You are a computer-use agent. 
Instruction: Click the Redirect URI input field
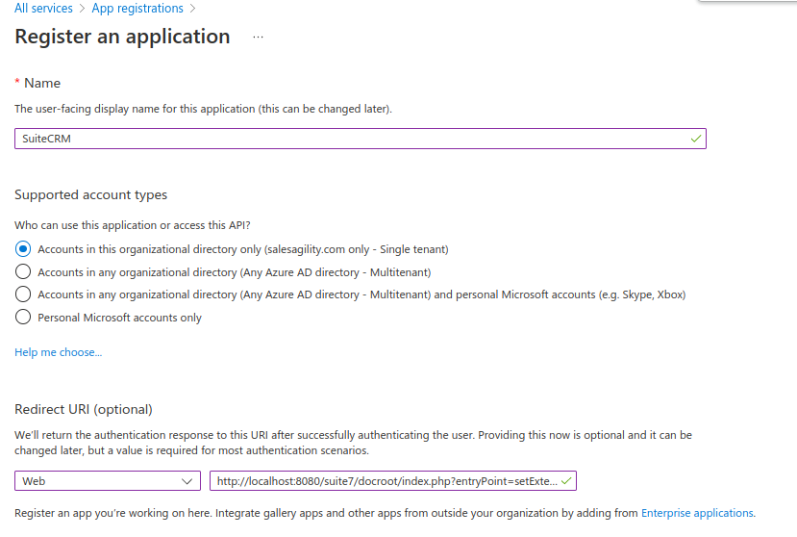(x=393, y=481)
